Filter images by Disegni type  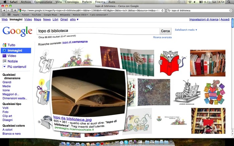coord(8,120)
